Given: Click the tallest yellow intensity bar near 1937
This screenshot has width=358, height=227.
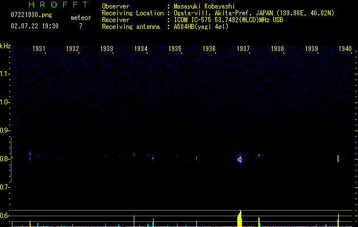Looking at the screenshot, I should point(240,218).
